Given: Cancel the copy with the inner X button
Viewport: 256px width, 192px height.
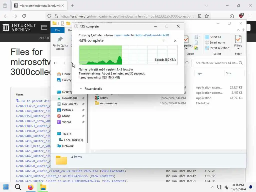Looking at the screenshot, I should (x=175, y=41).
